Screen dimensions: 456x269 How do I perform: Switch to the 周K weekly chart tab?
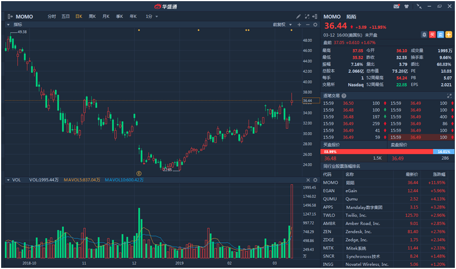click(92, 16)
